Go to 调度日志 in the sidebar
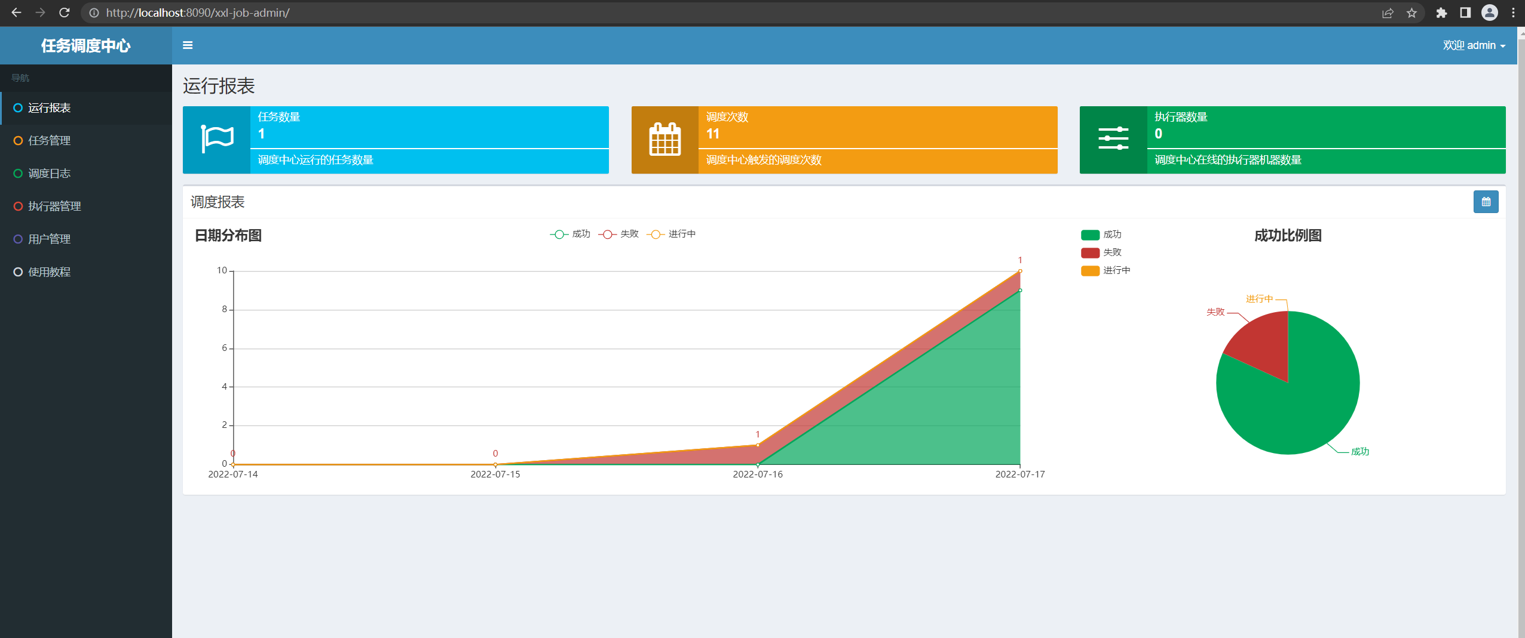Image resolution: width=1525 pixels, height=638 pixels. (50, 174)
